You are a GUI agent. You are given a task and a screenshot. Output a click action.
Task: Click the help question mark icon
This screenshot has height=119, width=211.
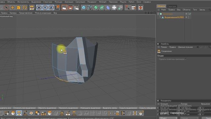click(x=127, y=8)
